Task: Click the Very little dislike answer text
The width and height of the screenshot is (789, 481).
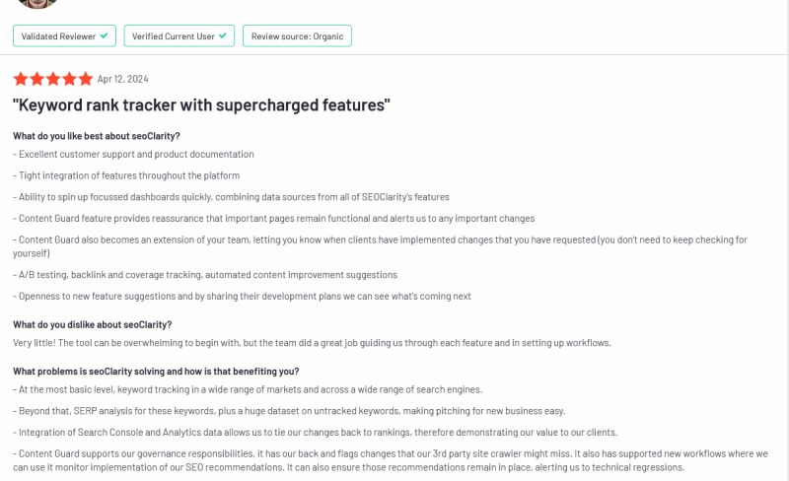Action: (312, 343)
